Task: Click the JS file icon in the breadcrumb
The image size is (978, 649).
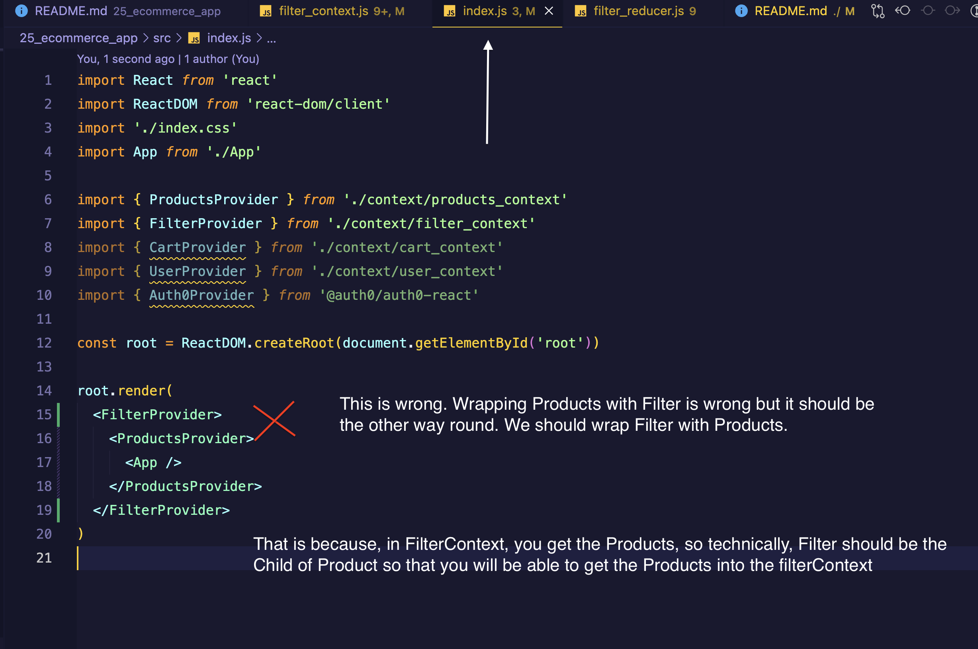Action: tap(194, 39)
